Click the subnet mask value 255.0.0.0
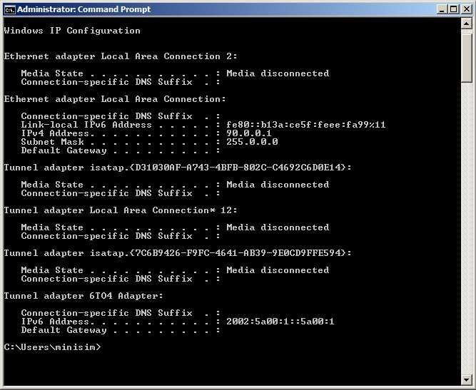The width and height of the screenshot is (476, 390). [x=252, y=142]
